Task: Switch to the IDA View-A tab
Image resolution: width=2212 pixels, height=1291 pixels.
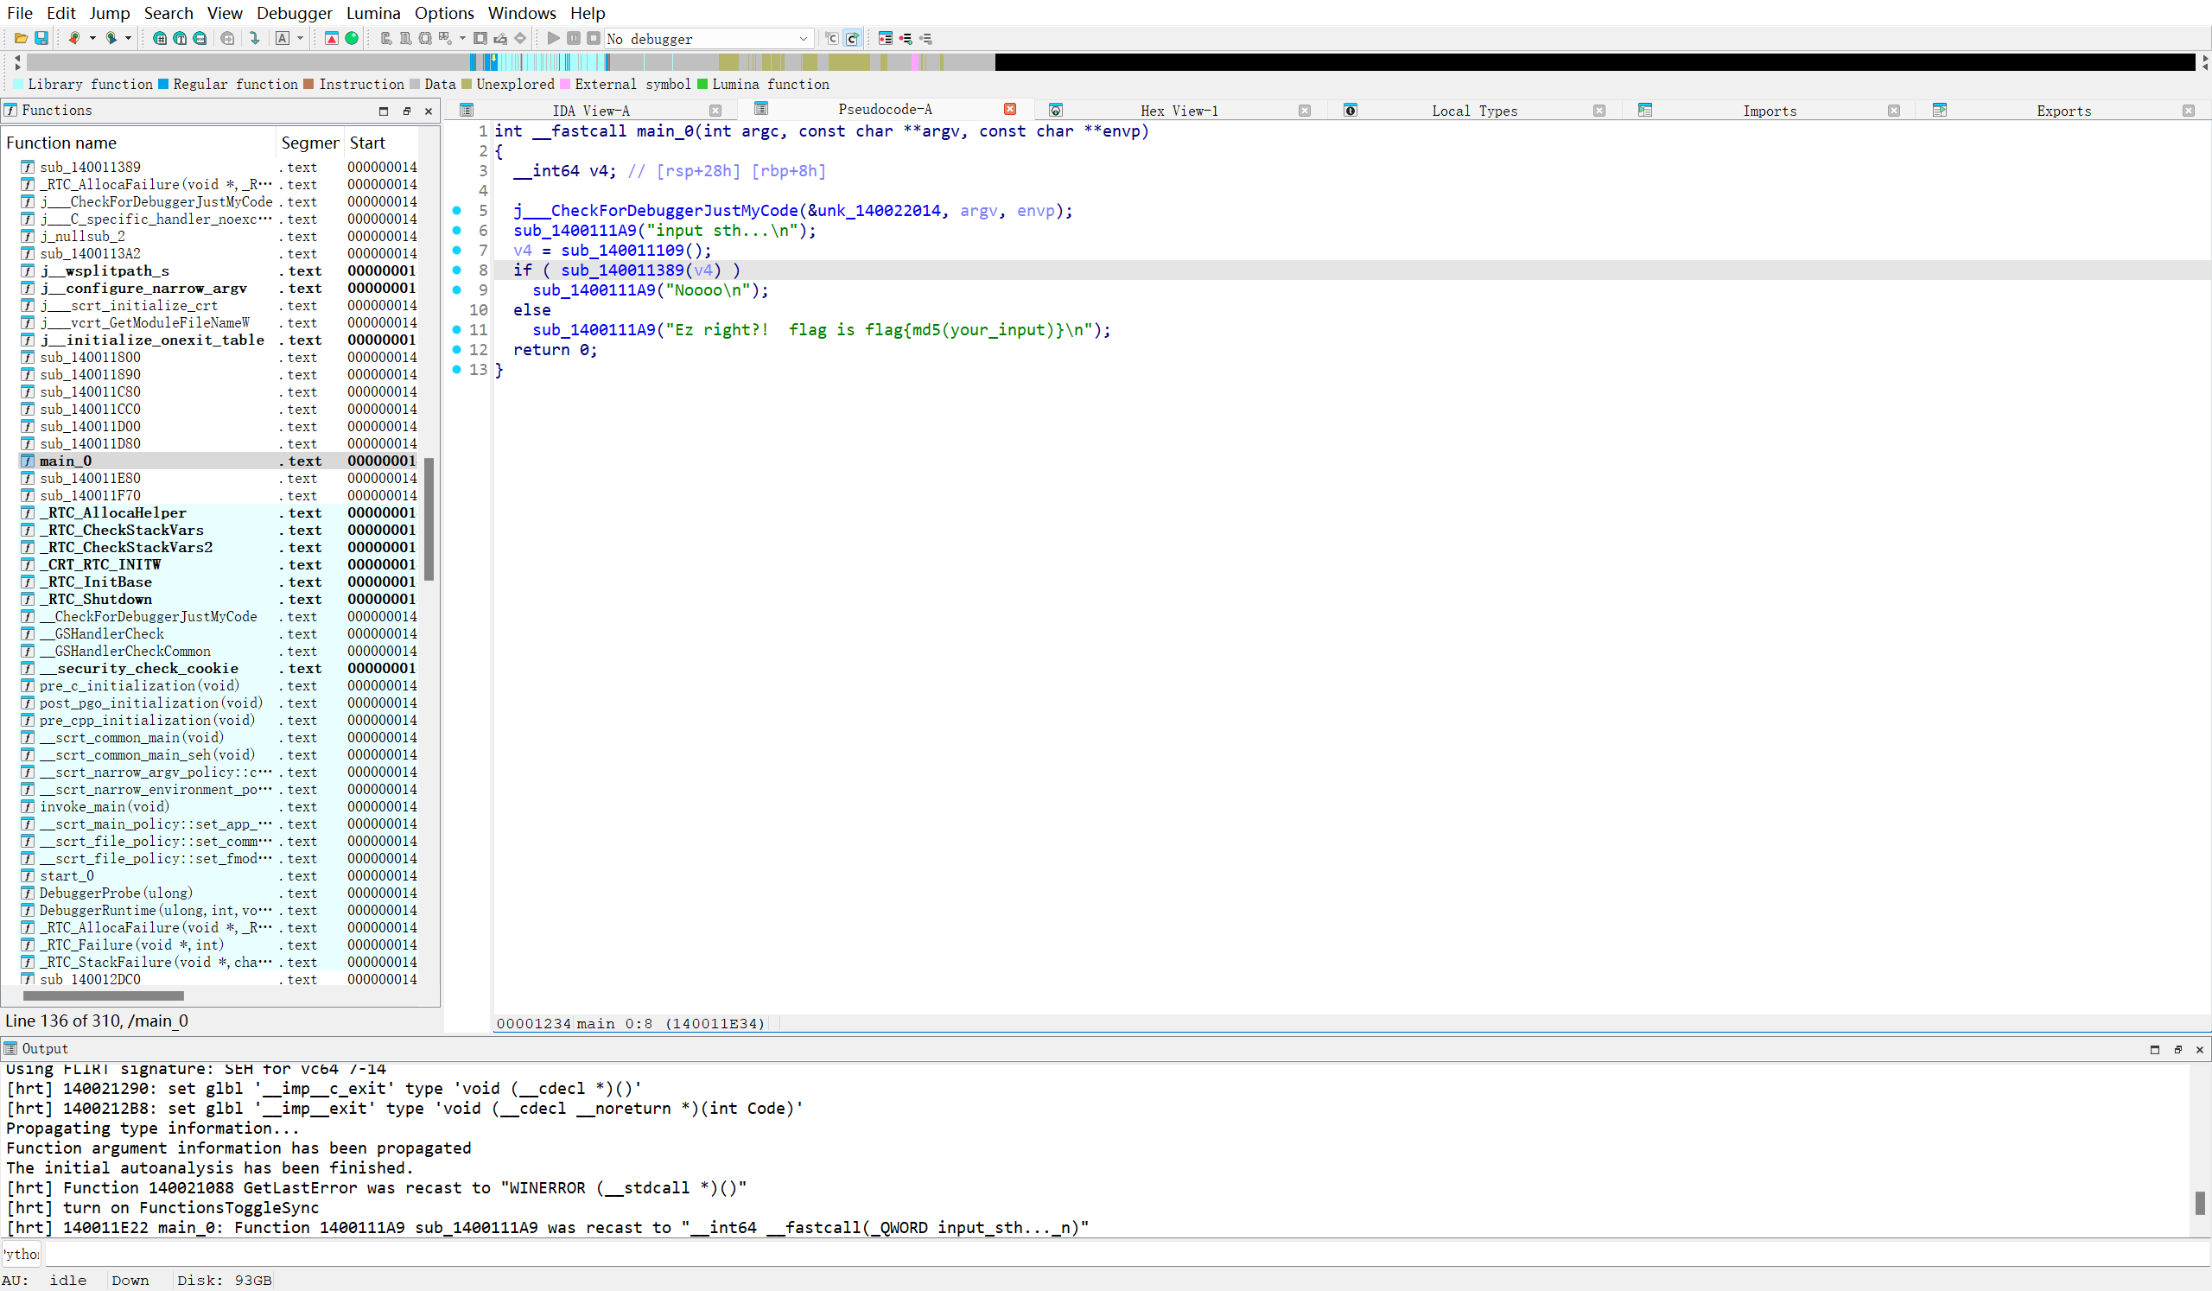Action: (x=591, y=111)
